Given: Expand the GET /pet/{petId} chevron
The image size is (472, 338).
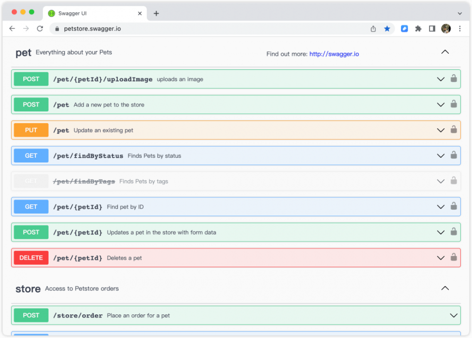Looking at the screenshot, I should [441, 207].
